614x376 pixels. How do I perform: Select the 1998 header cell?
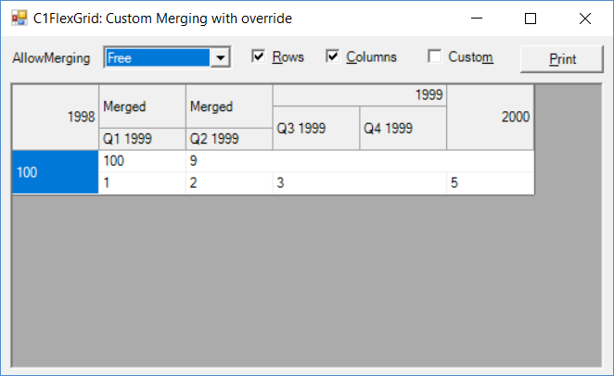click(x=56, y=117)
